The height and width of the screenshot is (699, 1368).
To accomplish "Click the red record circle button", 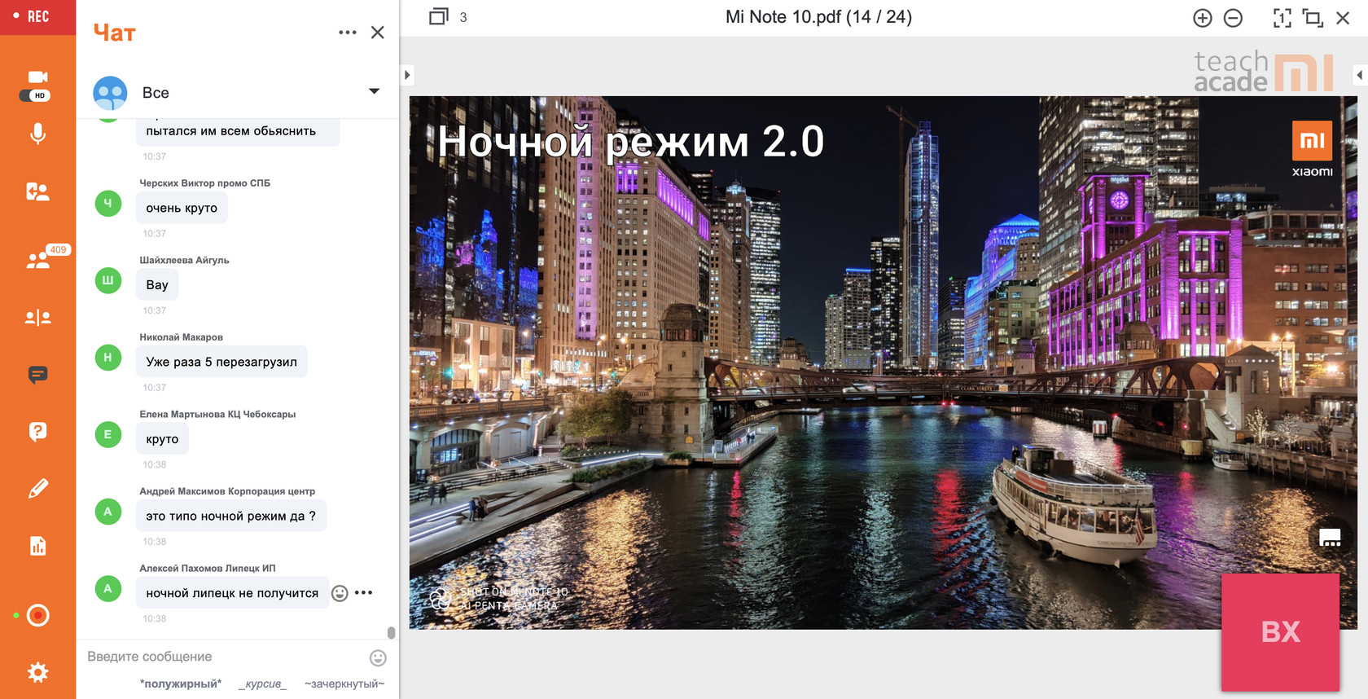I will (37, 615).
